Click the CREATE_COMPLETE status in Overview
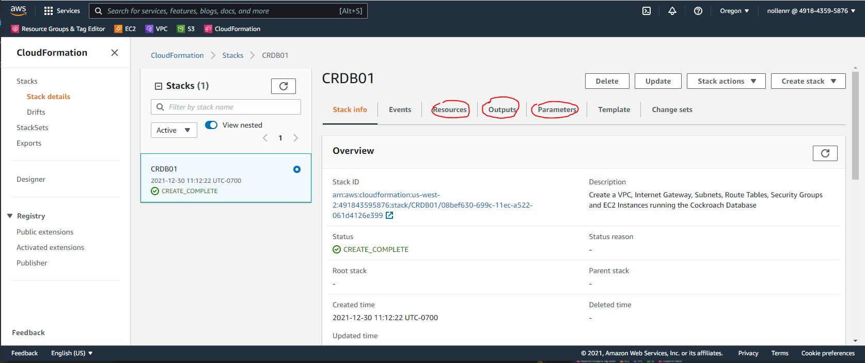This screenshot has width=865, height=363. point(371,249)
